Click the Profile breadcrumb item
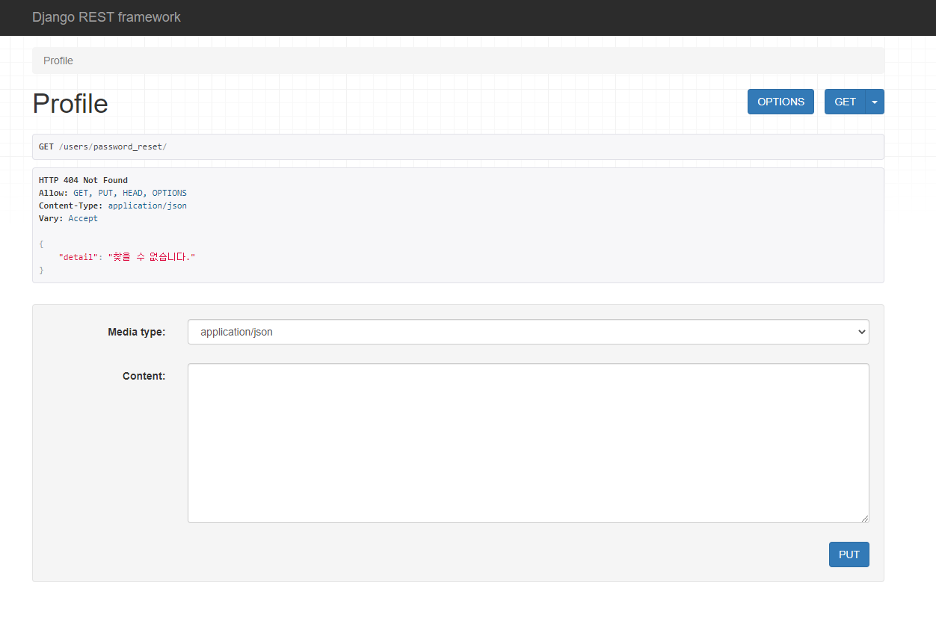Image resolution: width=936 pixels, height=621 pixels. click(x=58, y=61)
